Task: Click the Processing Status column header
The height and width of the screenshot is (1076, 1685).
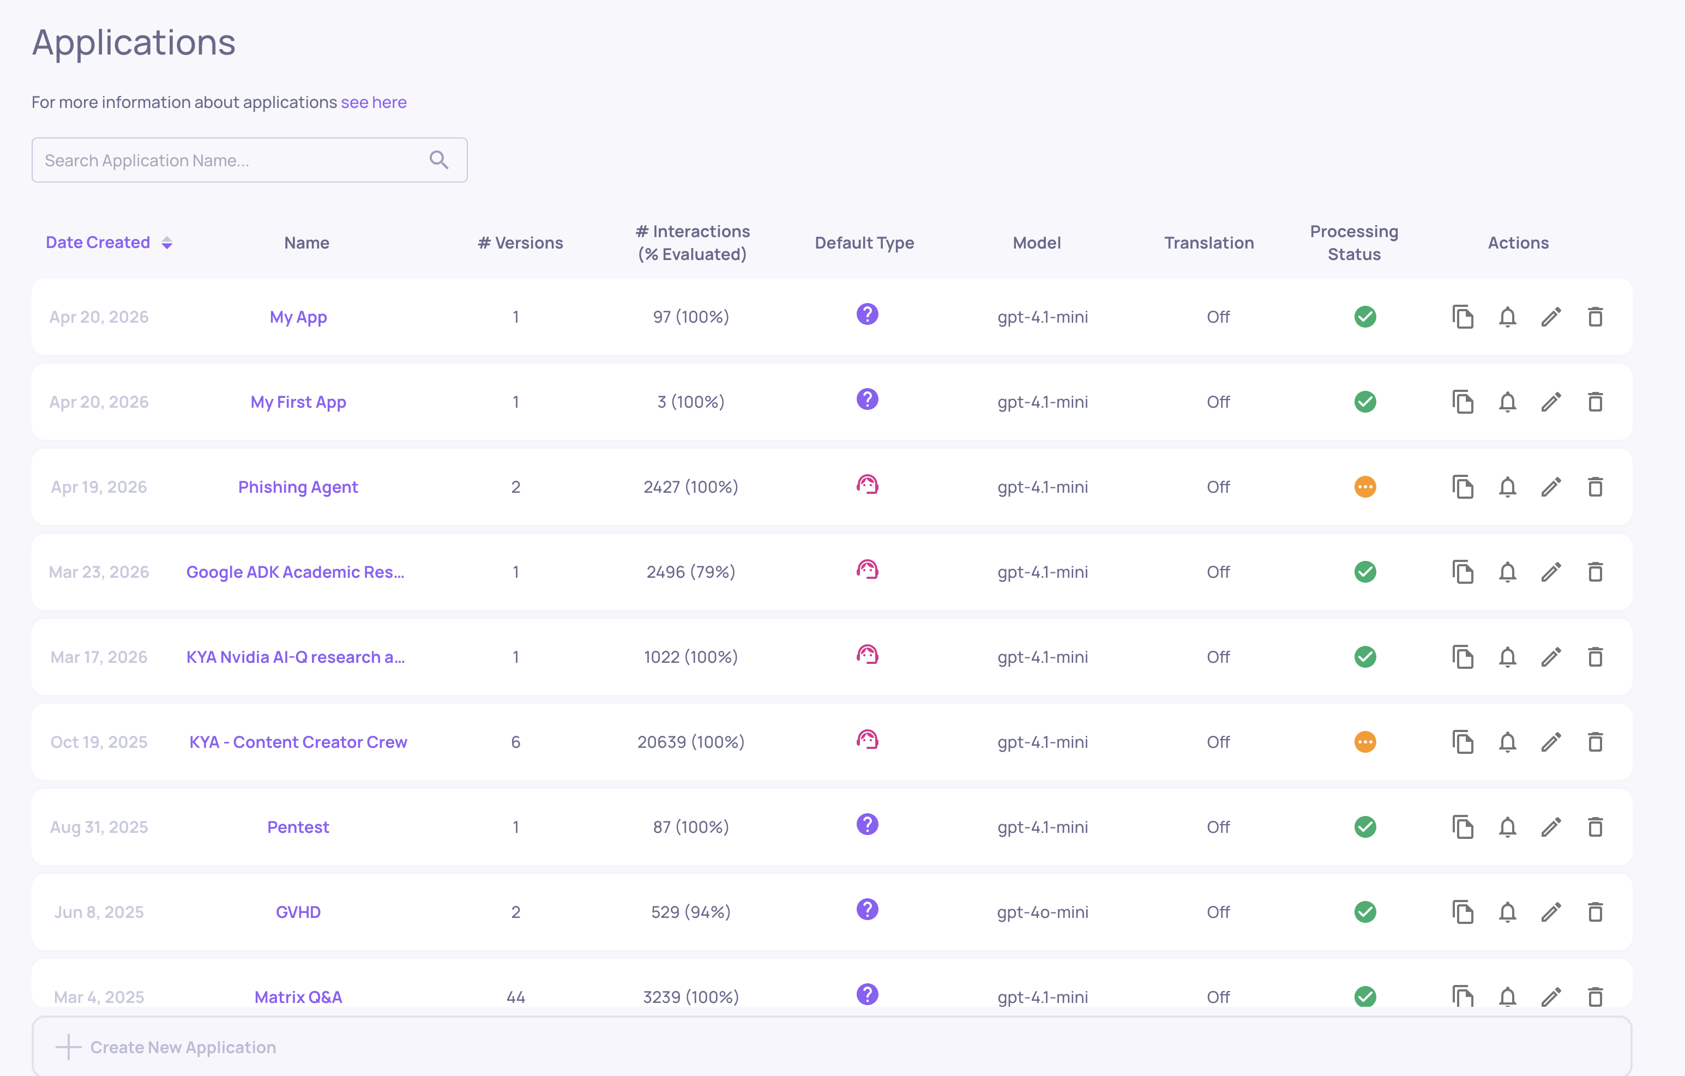Action: coord(1353,243)
